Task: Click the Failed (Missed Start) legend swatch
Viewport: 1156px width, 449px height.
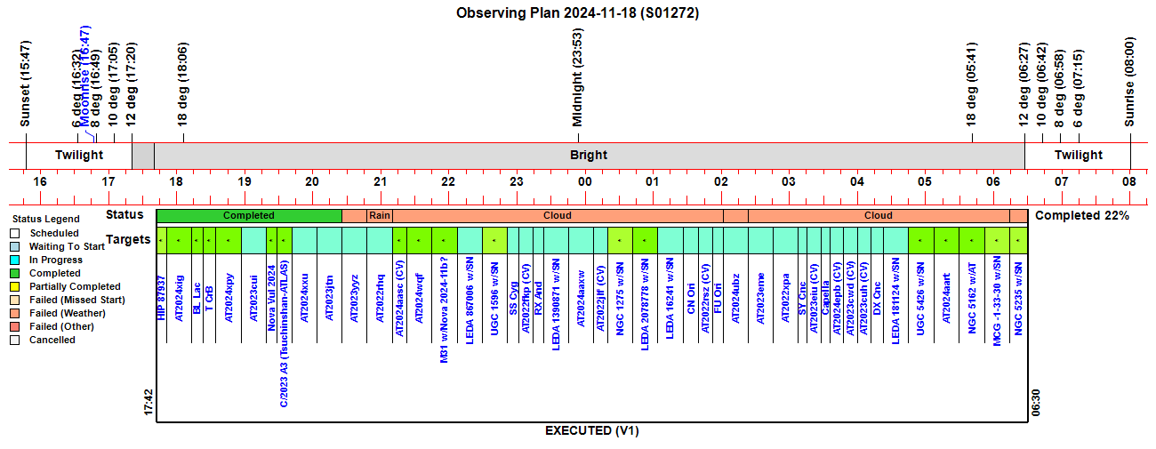Action: point(14,300)
